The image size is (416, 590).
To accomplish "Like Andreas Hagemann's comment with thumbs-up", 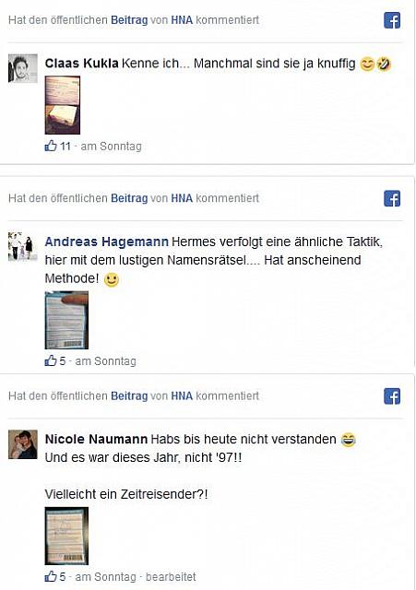I will 51,360.
